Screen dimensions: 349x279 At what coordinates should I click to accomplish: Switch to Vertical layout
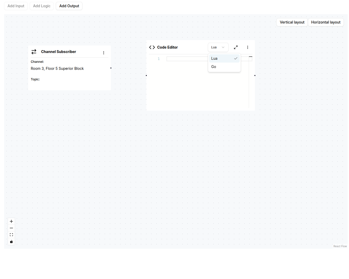[x=292, y=22]
